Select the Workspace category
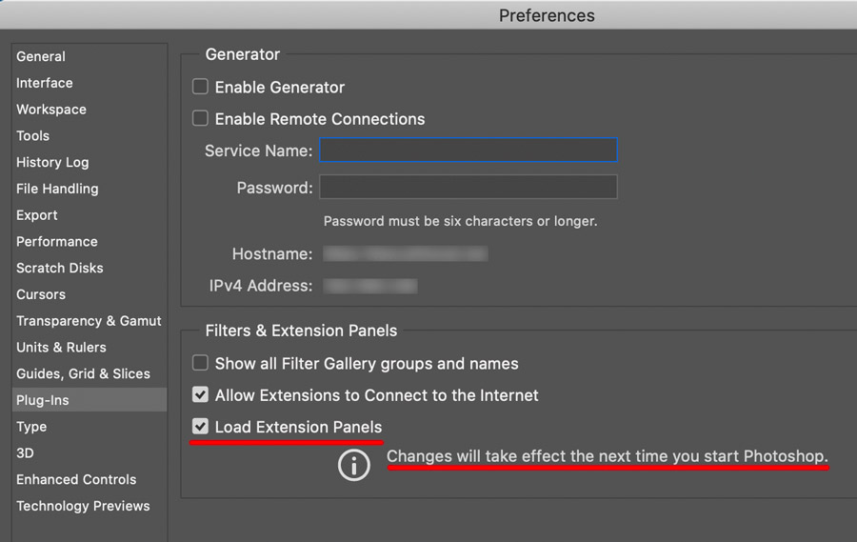Viewport: 857px width, 542px height. (51, 110)
